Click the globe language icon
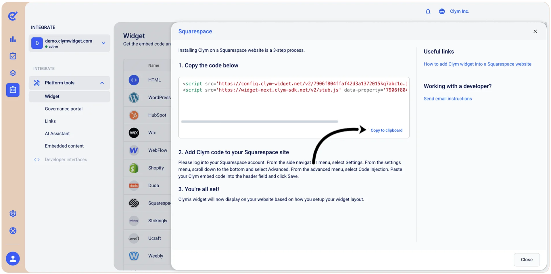 click(442, 11)
